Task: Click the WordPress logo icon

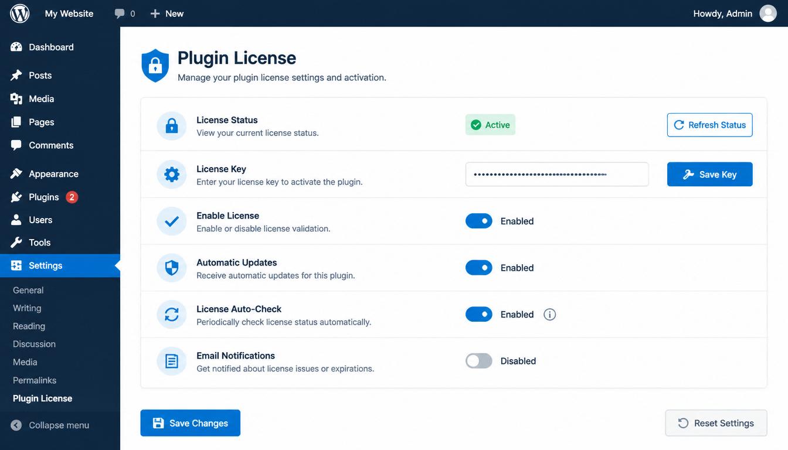Action: click(x=19, y=13)
